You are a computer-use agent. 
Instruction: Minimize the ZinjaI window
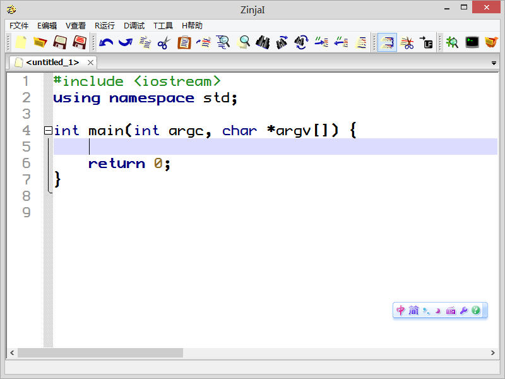coord(447,8)
